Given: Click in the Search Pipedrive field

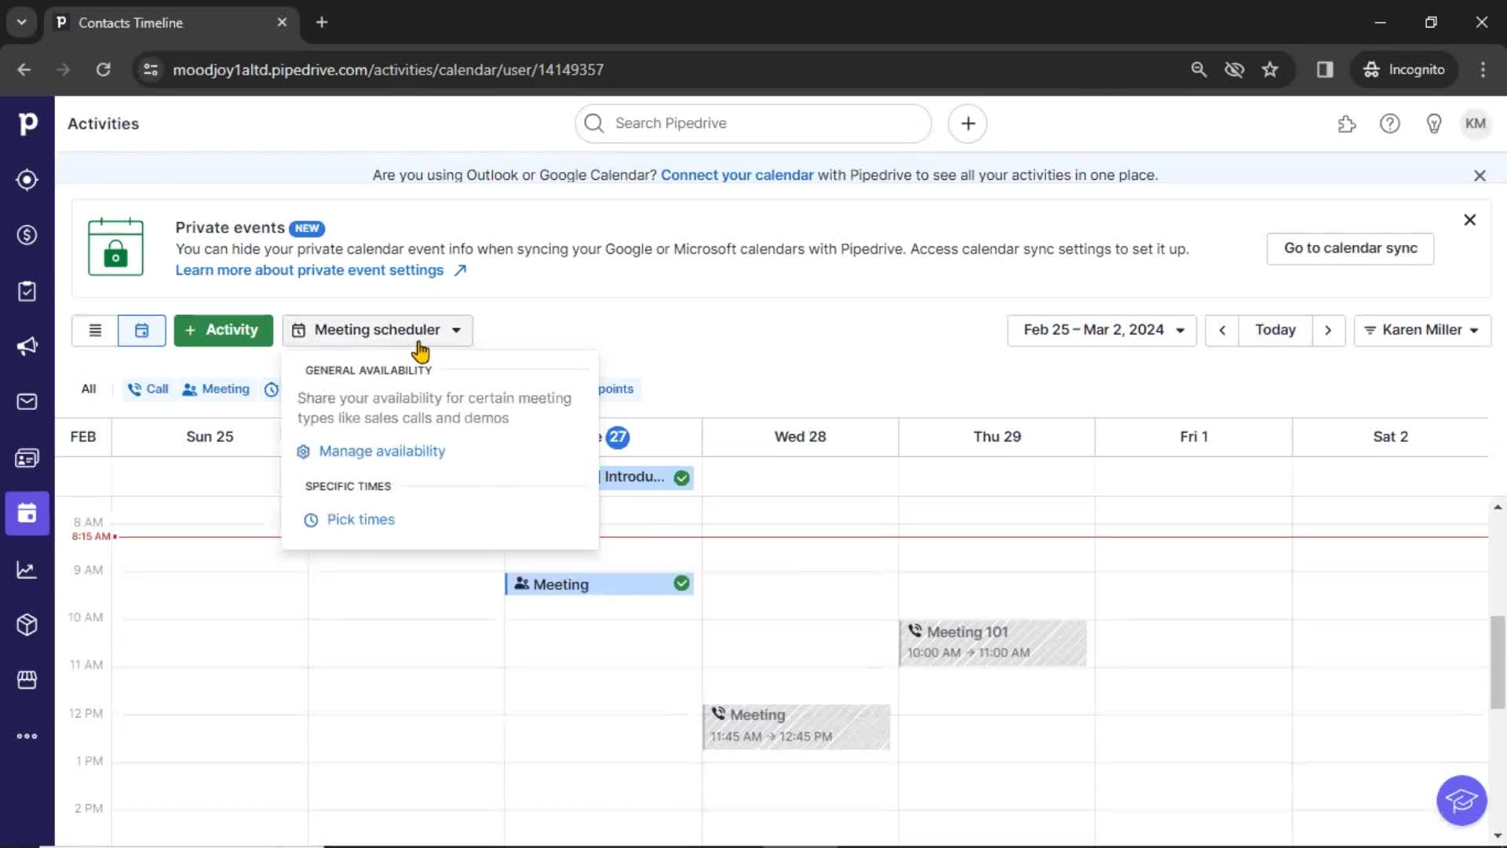Looking at the screenshot, I should tap(753, 123).
